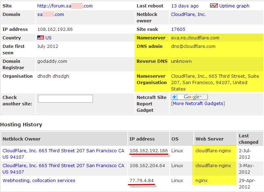Open the uptime graph chart icon
Image resolution: width=264 pixels, height=192 pixels.
pos(214,6)
